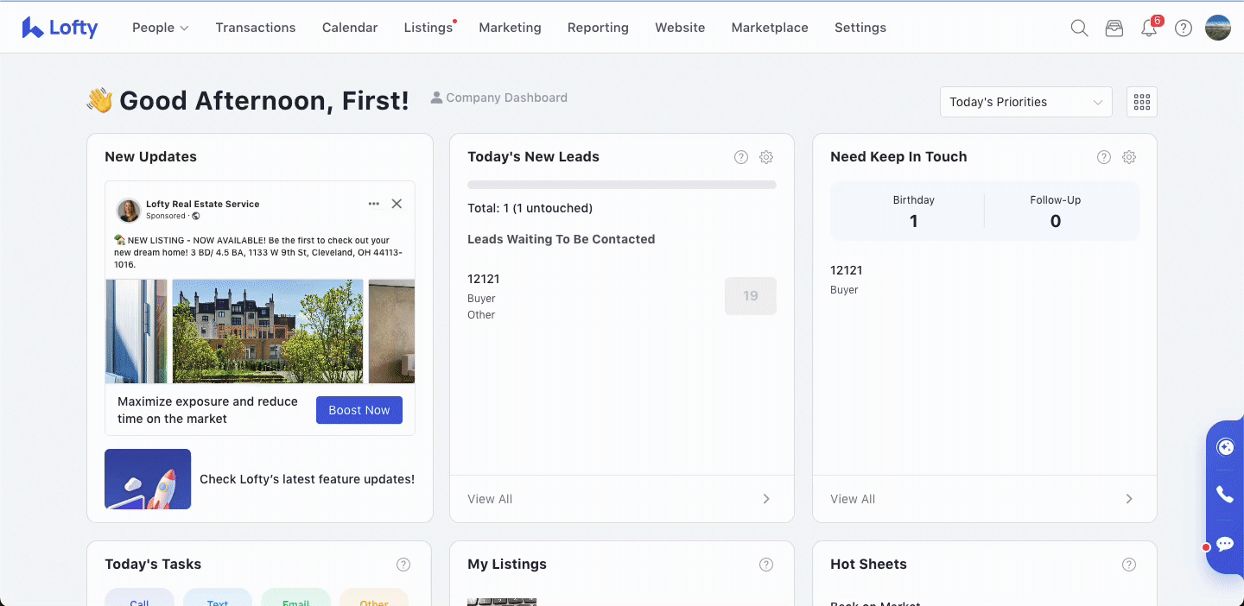Click help icon in Need Keep In Touch
Viewport: 1244px width, 606px height.
coord(1104,157)
